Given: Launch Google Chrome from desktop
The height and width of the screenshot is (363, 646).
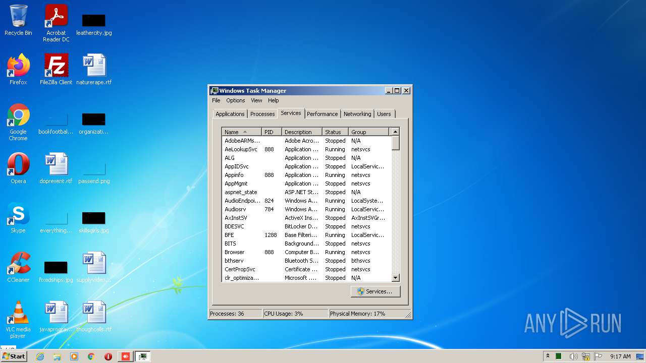Looking at the screenshot, I should click(18, 123).
